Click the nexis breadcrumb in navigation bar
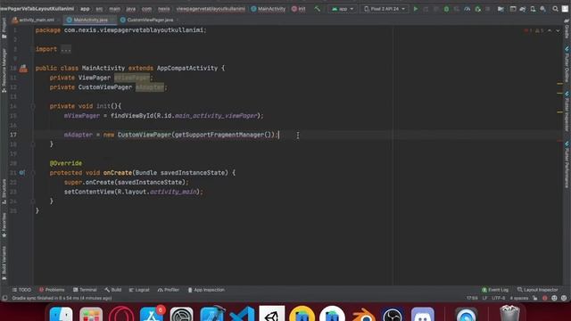571x321 pixels. pos(164,9)
